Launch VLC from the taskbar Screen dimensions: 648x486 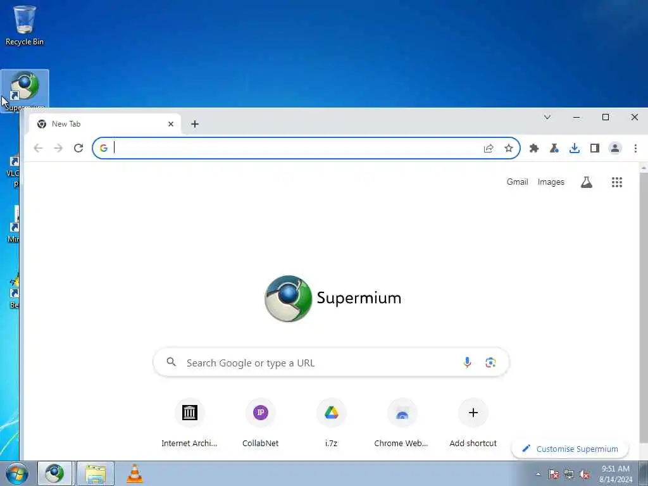coord(134,473)
